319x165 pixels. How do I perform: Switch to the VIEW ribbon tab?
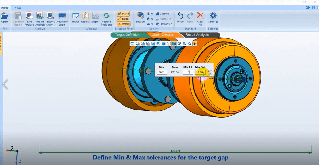tap(18, 8)
